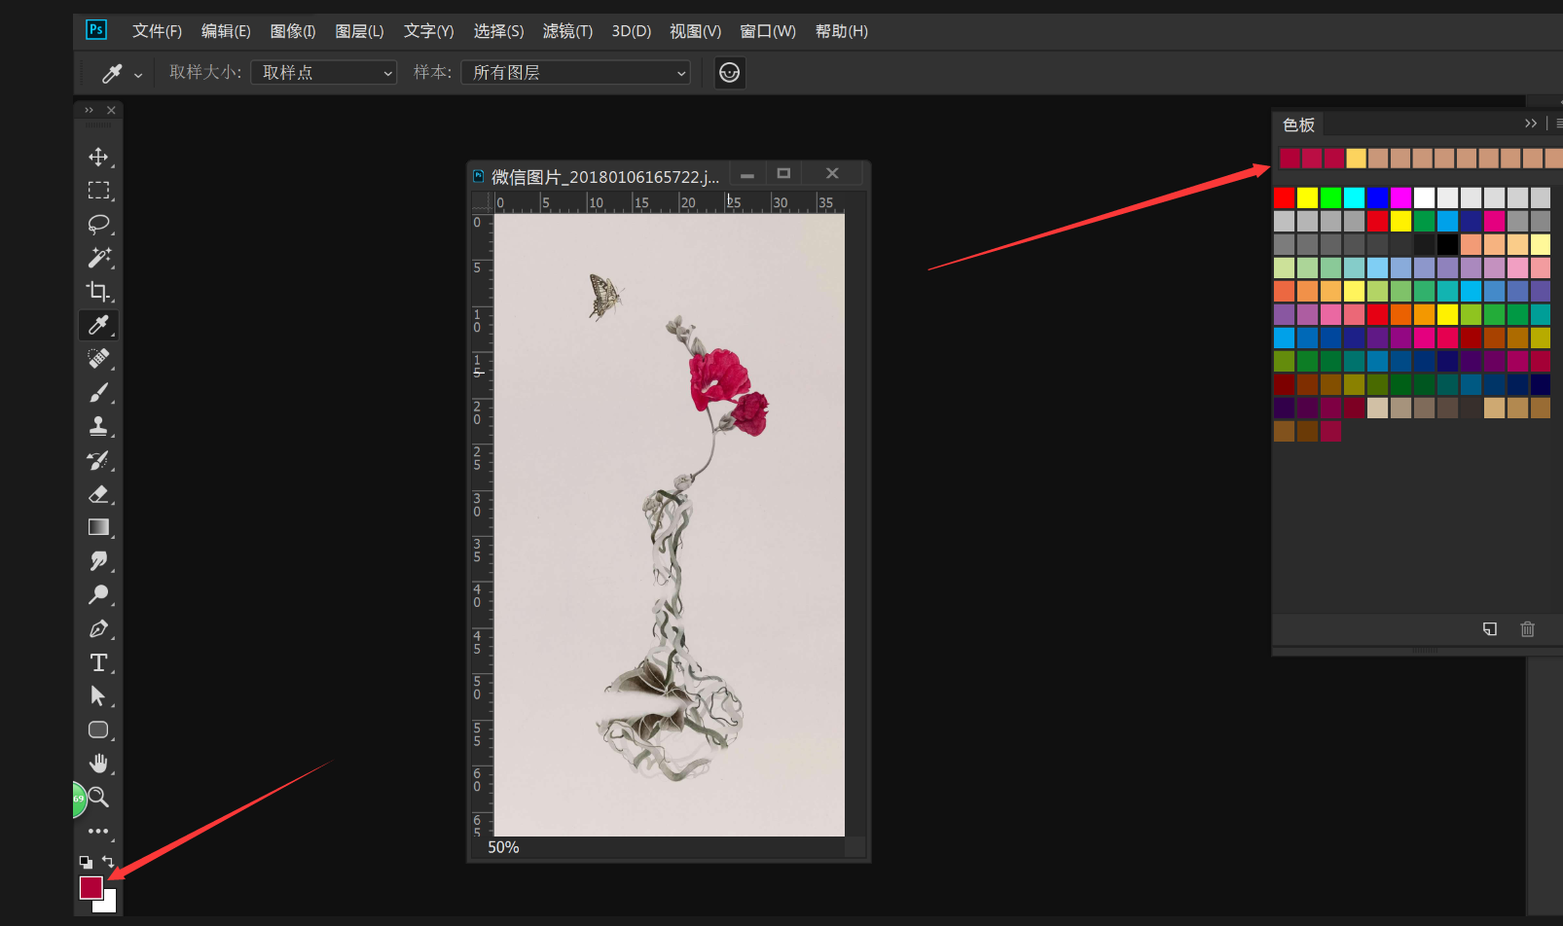Select the Type tool

pos(98,662)
